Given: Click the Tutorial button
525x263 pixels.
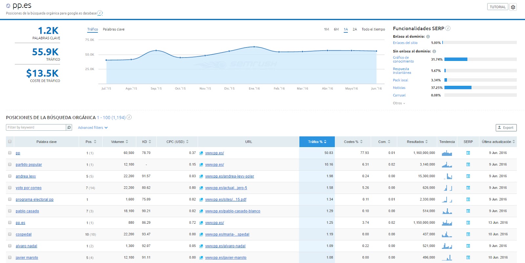Looking at the screenshot, I should tap(498, 7).
